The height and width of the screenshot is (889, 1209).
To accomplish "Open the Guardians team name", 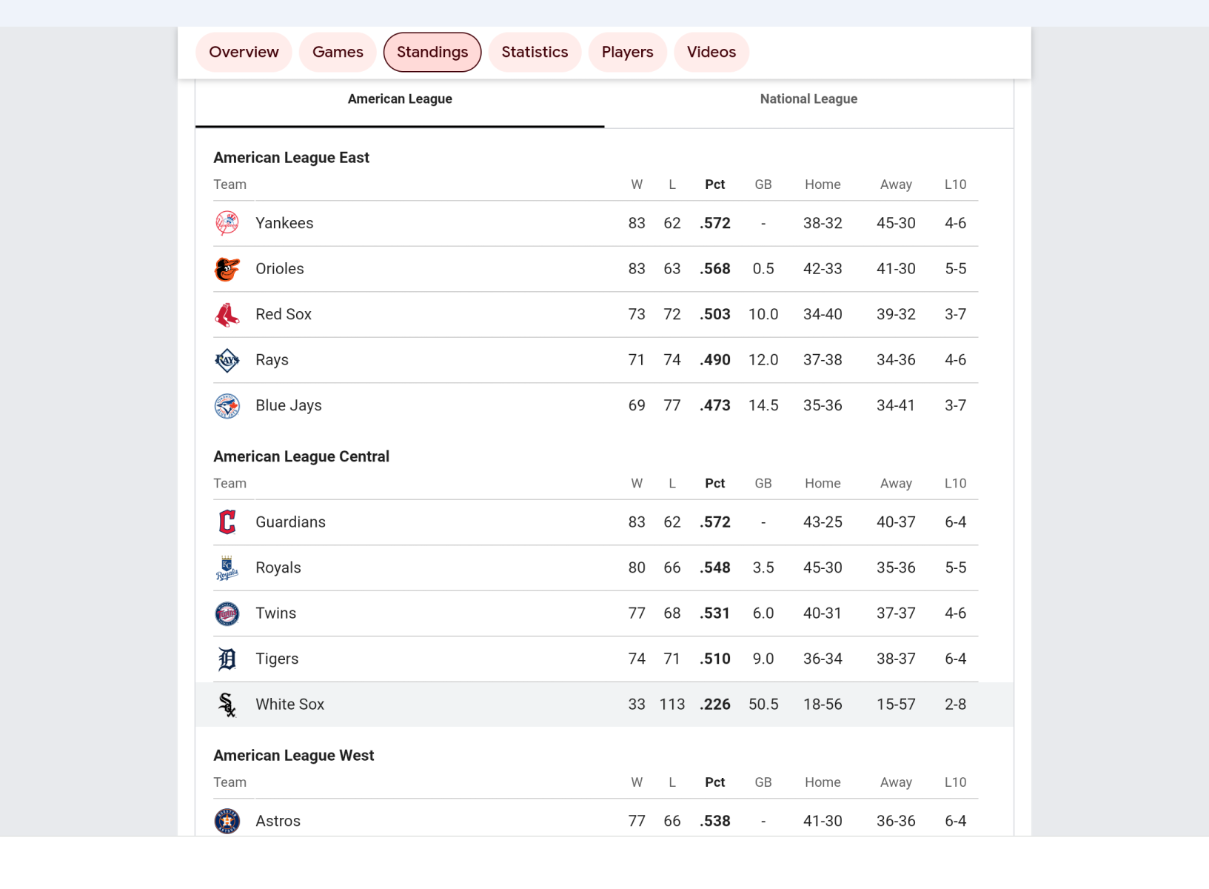I will (x=290, y=522).
